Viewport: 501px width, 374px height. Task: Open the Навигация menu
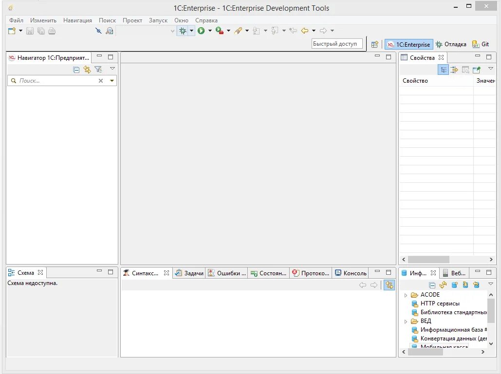pyautogui.click(x=77, y=20)
